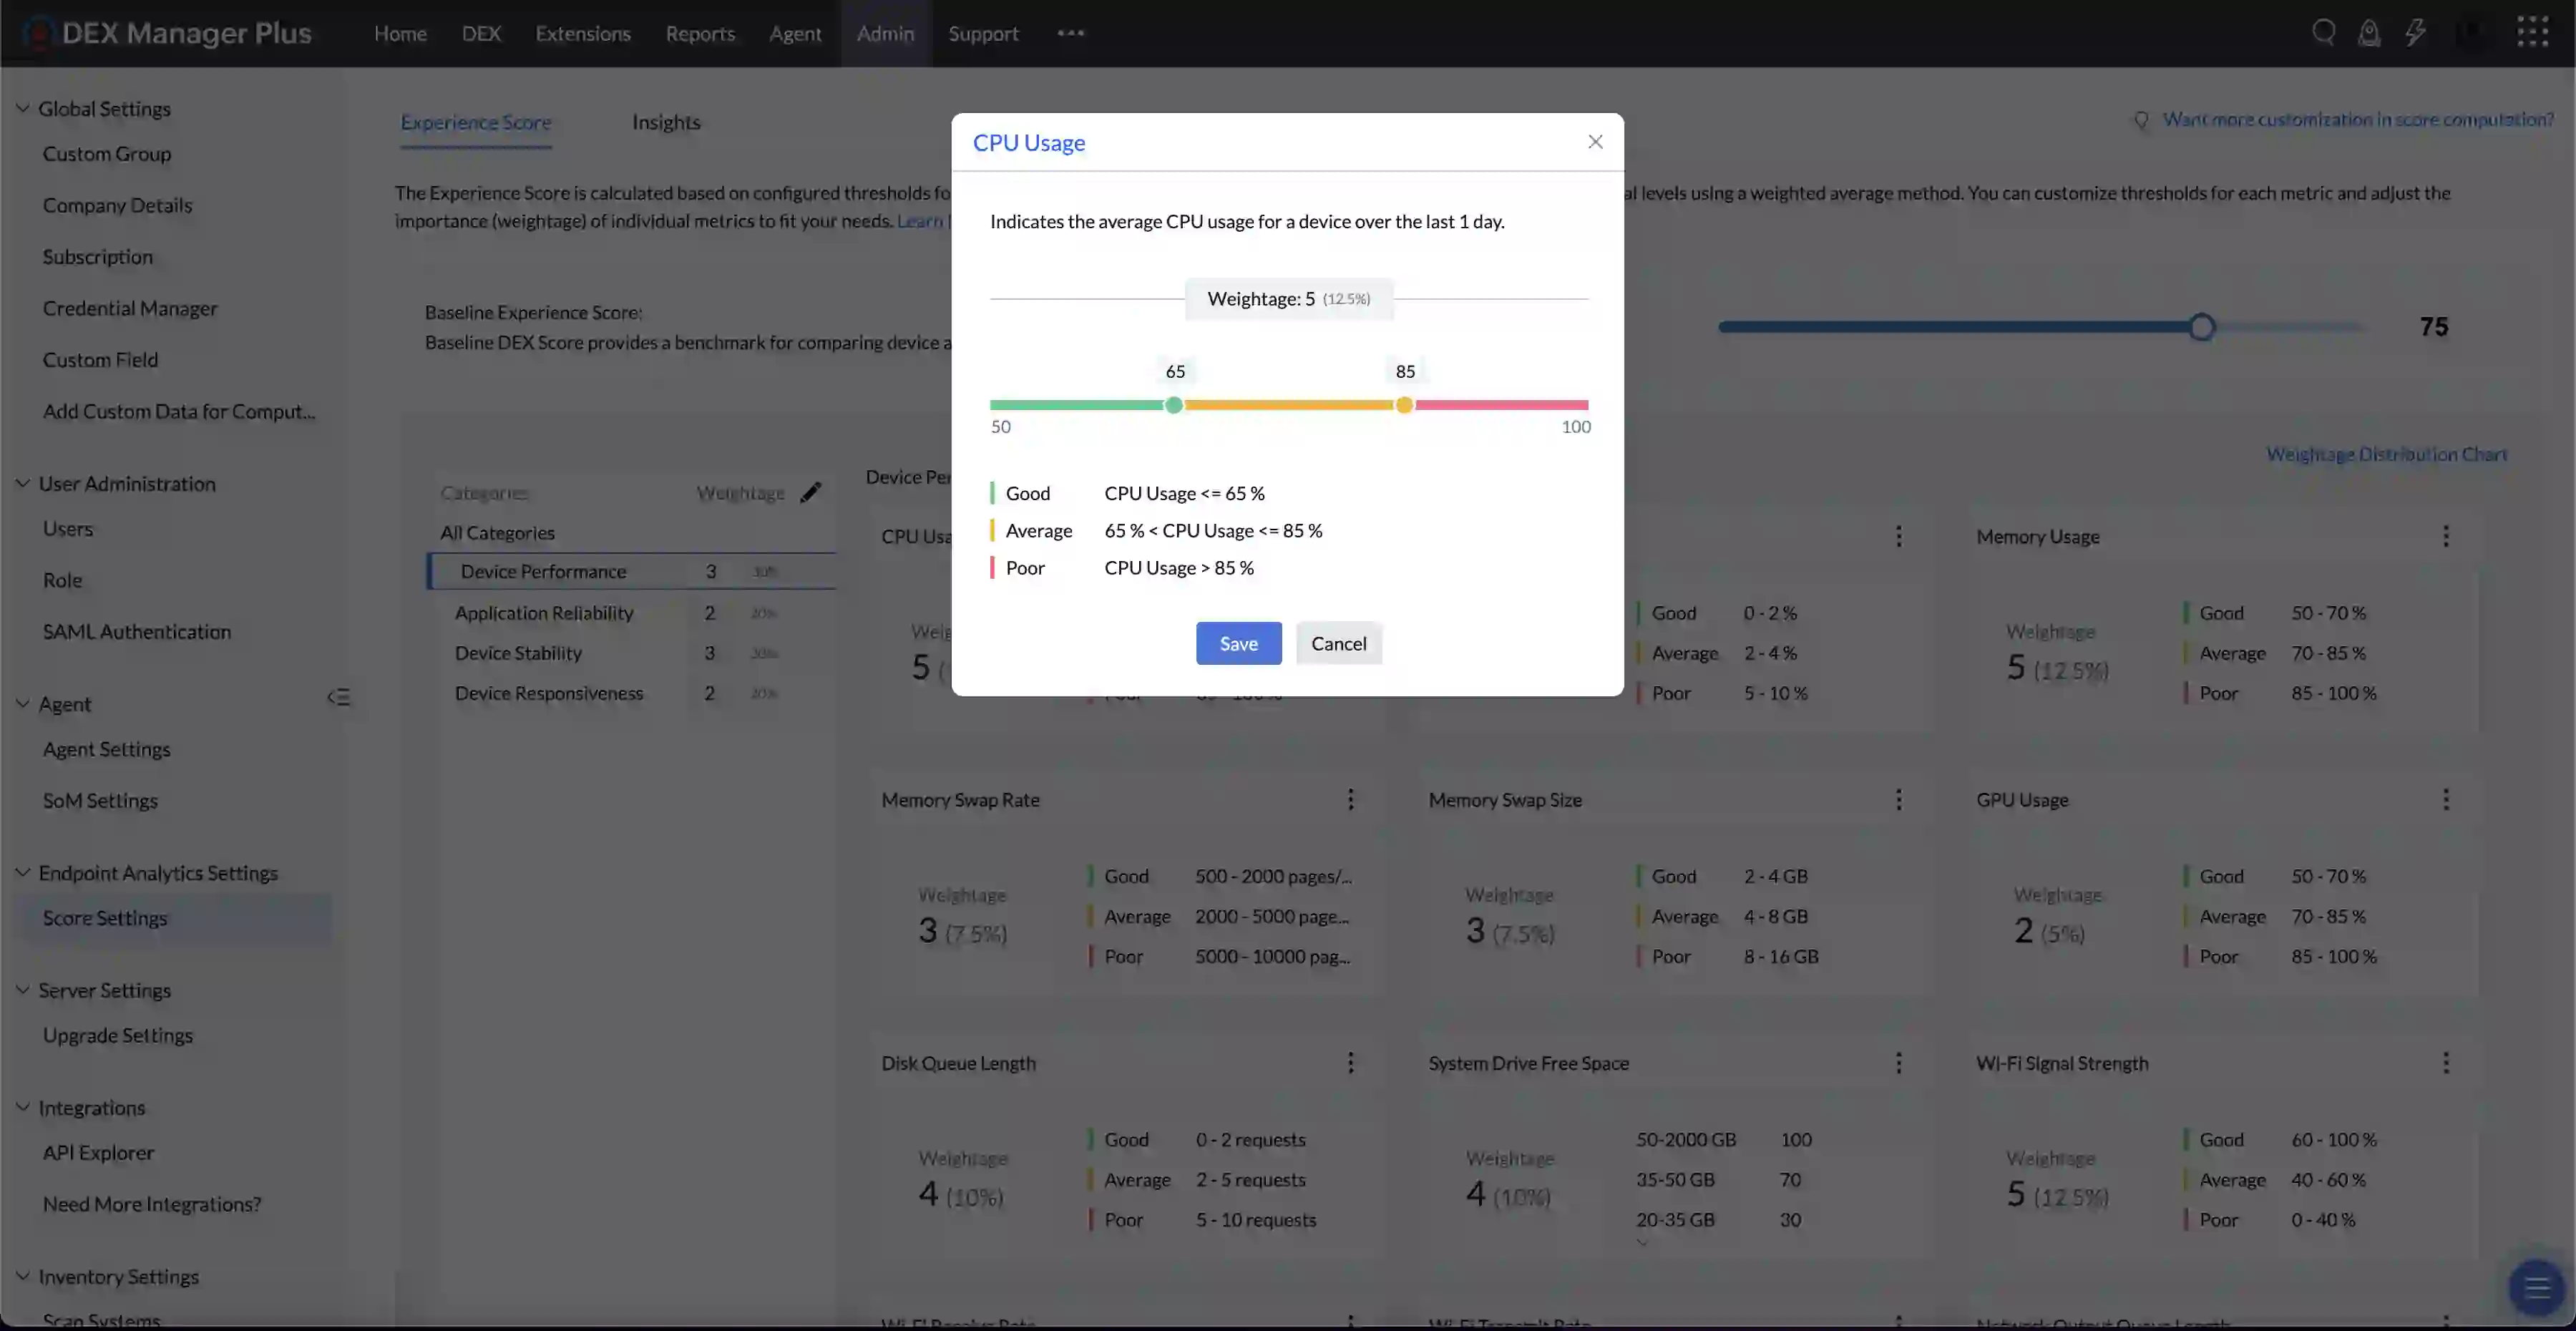Open the floating chat widget
This screenshot has width=2576, height=1331.
click(x=2536, y=1289)
